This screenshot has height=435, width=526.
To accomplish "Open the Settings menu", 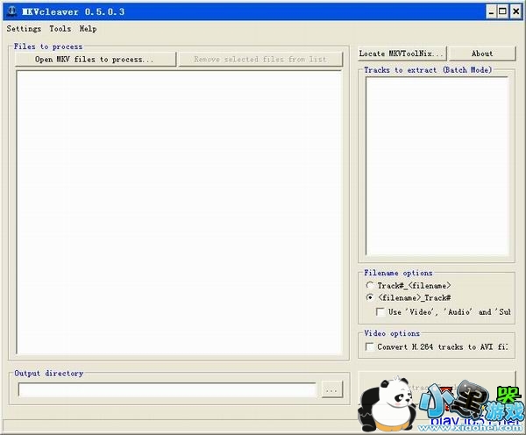I will (x=24, y=29).
